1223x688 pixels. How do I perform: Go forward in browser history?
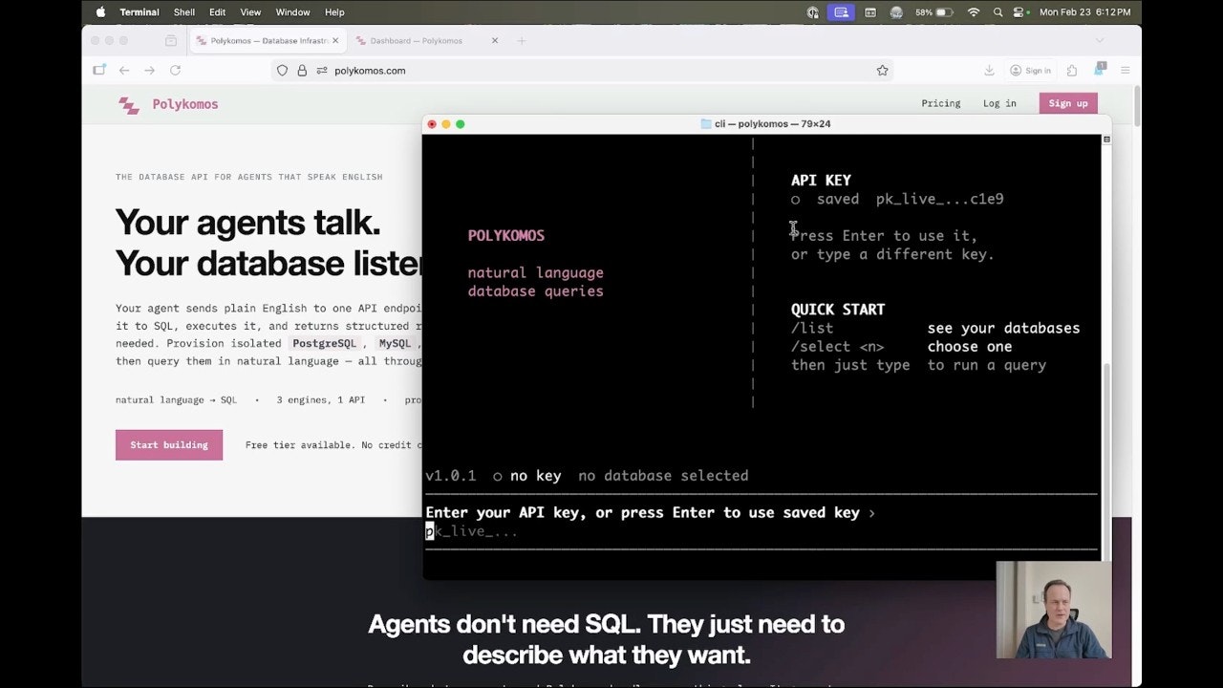(149, 70)
